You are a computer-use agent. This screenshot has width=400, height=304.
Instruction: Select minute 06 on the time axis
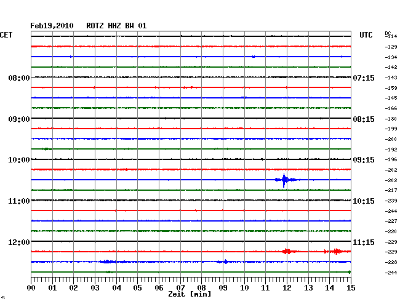(x=159, y=287)
